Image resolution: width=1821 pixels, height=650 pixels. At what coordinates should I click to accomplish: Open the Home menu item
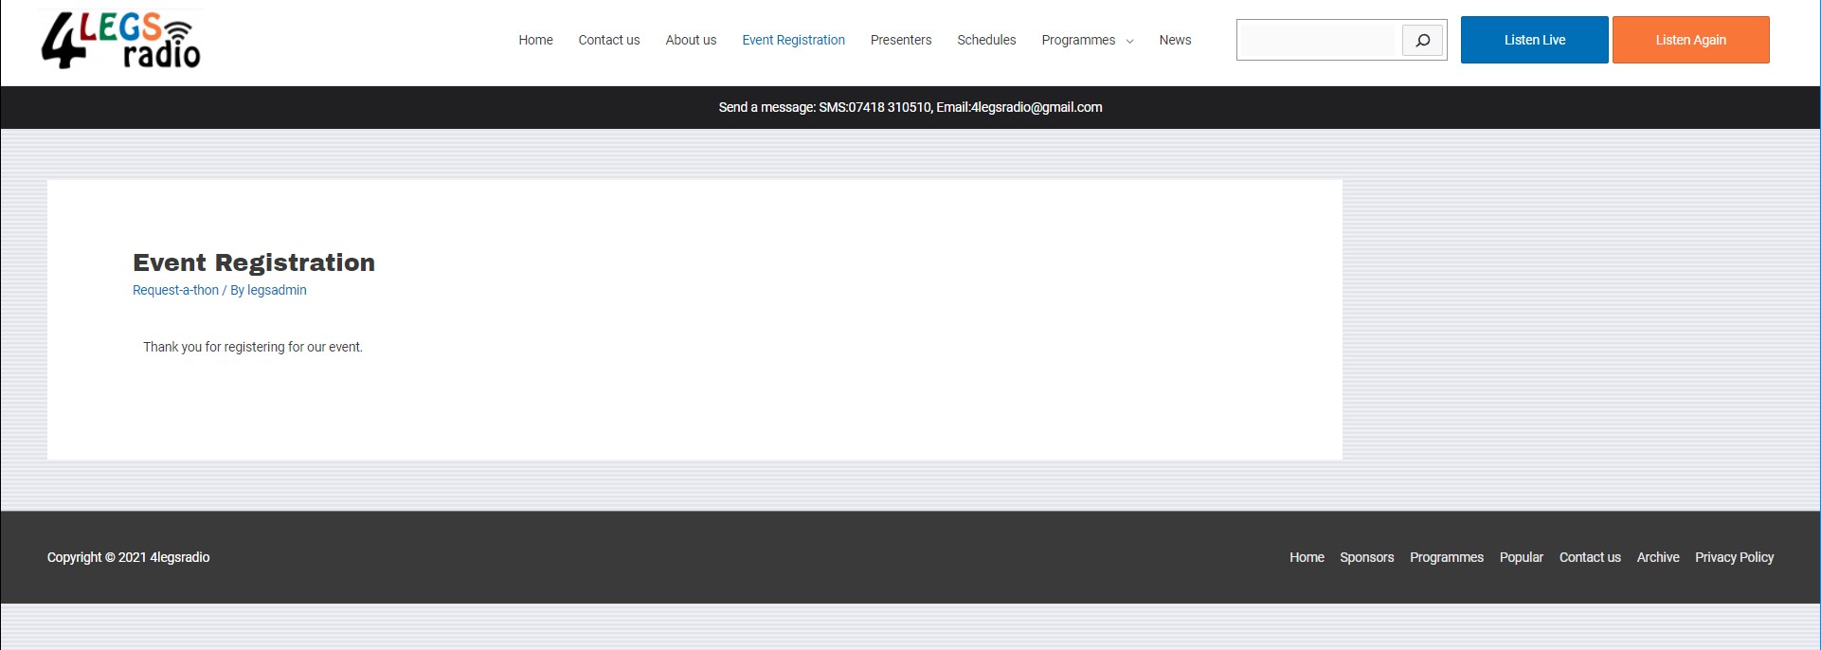pos(535,40)
